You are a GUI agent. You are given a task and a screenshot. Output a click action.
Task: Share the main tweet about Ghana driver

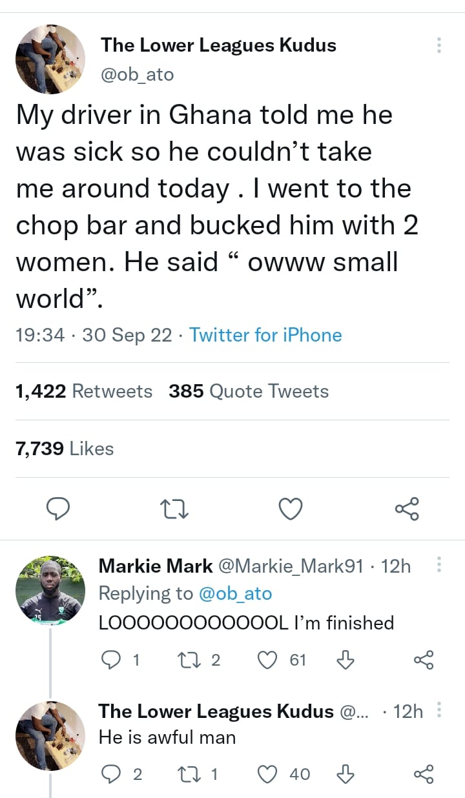coord(407,509)
